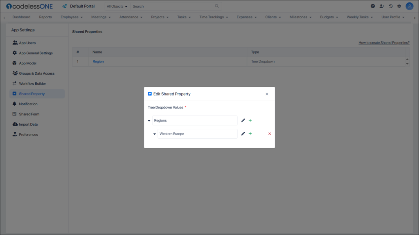This screenshot has width=419, height=235.
Task: Open the settings gear icon in header
Action: point(399,6)
